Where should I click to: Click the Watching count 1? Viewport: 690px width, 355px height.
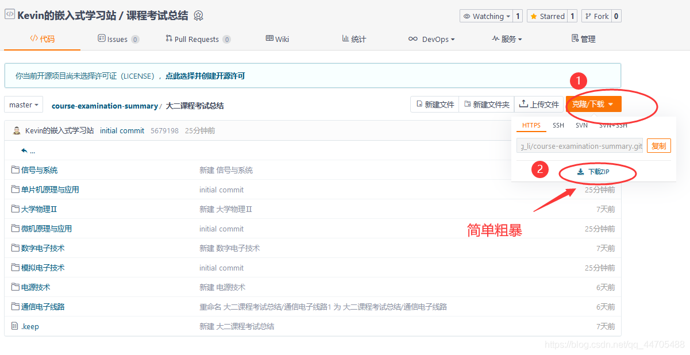click(x=518, y=16)
